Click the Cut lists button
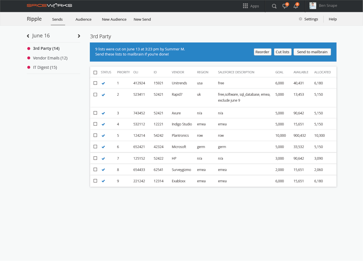 (283, 52)
